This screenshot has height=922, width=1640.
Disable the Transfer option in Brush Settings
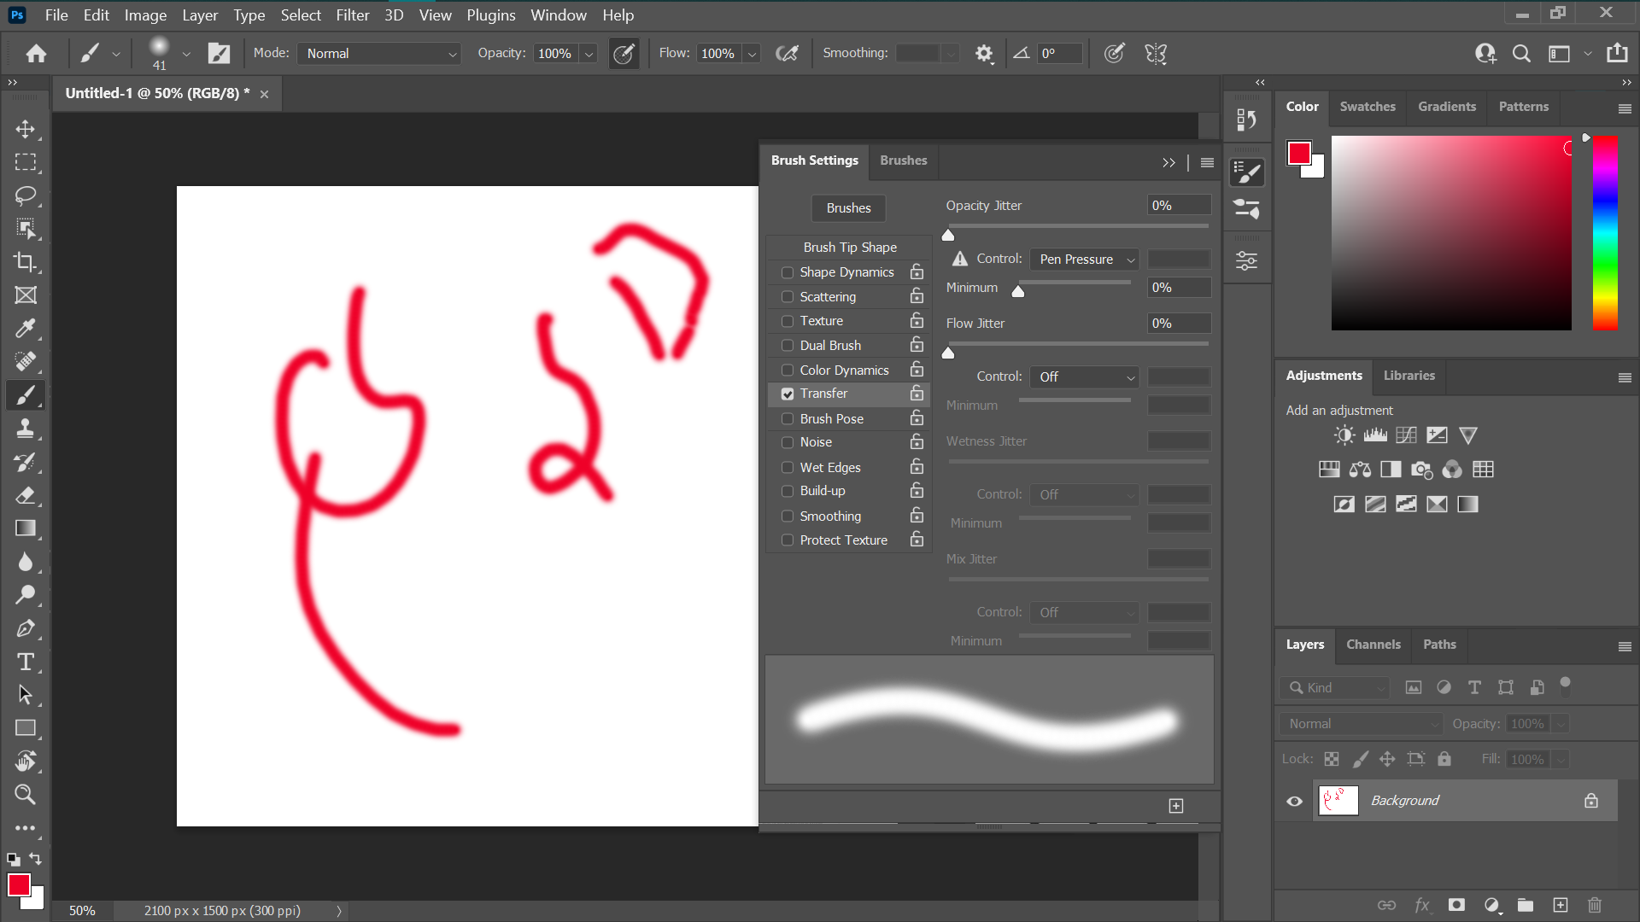(x=787, y=394)
